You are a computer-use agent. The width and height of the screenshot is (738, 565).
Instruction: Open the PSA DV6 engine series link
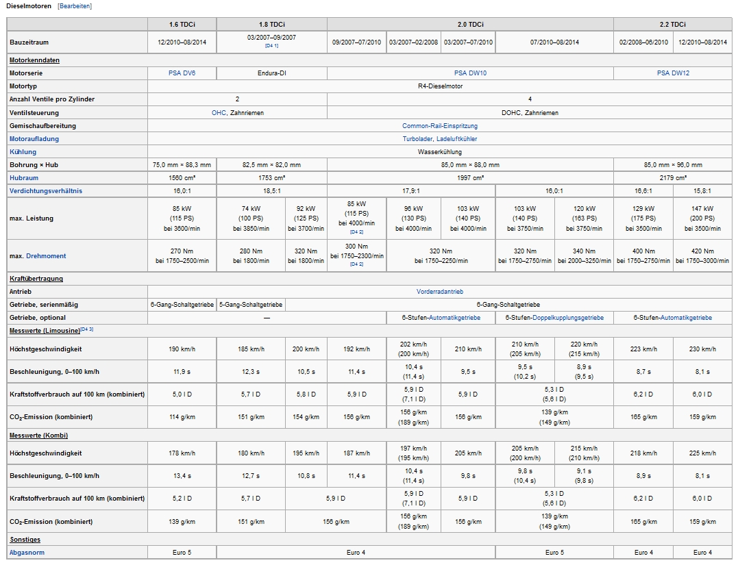[x=182, y=73]
